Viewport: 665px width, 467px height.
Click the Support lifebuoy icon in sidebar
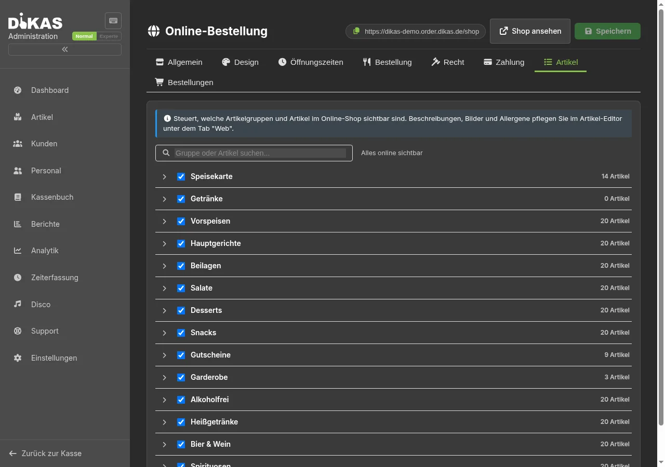[x=18, y=331]
